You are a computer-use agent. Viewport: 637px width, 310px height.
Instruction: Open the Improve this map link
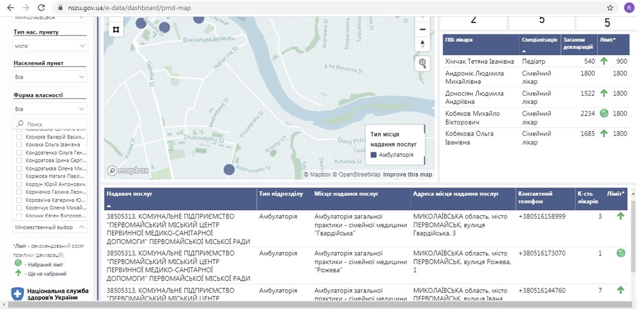[408, 175]
